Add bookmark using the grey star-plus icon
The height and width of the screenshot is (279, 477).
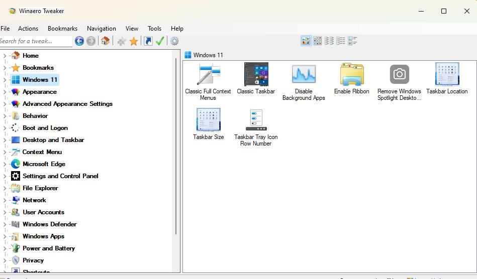click(x=121, y=41)
